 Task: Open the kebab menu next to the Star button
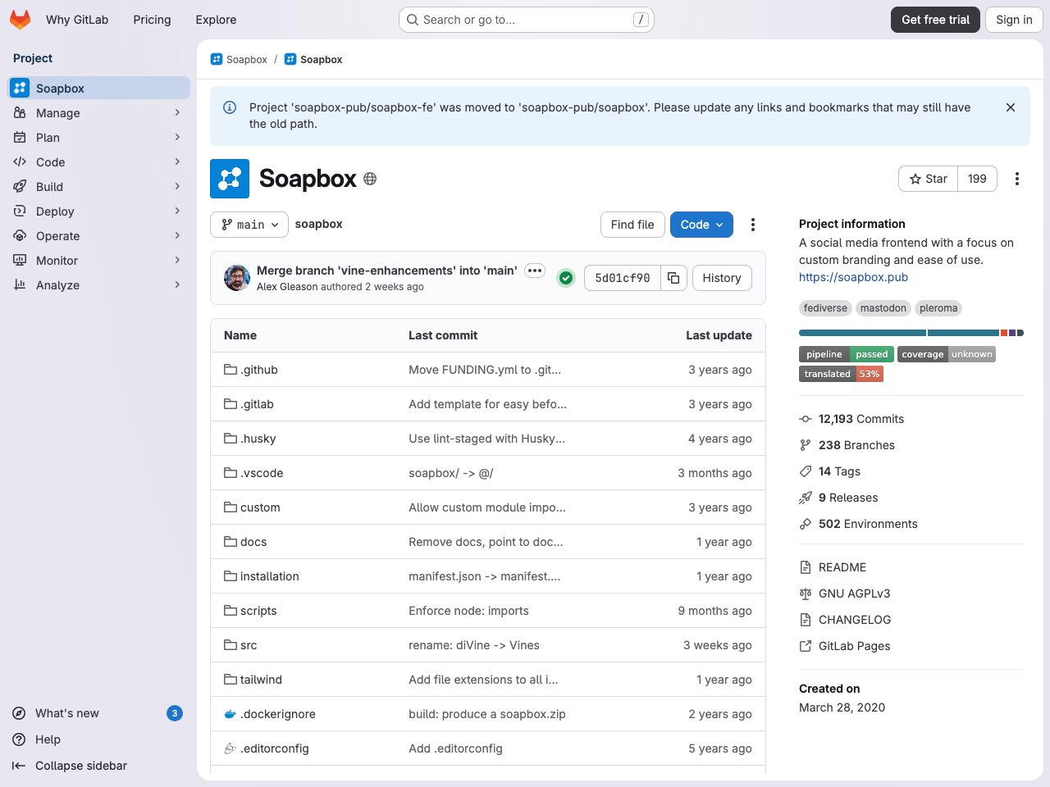pos(1017,178)
